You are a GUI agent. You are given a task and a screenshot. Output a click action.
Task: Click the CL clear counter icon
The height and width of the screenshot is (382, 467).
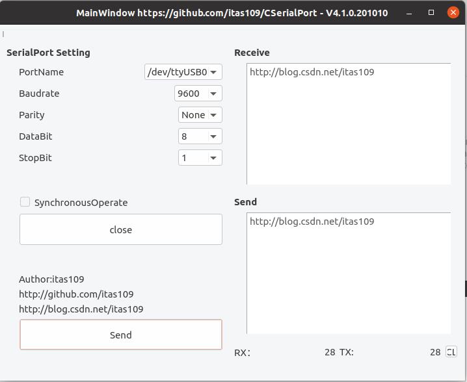point(451,352)
